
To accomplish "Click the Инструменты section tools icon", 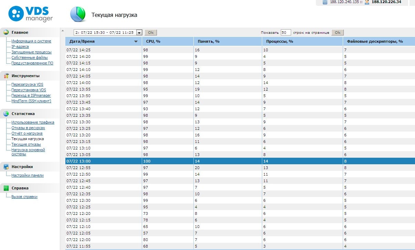I will [6, 76].
